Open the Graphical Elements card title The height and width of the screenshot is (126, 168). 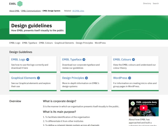[24, 78]
